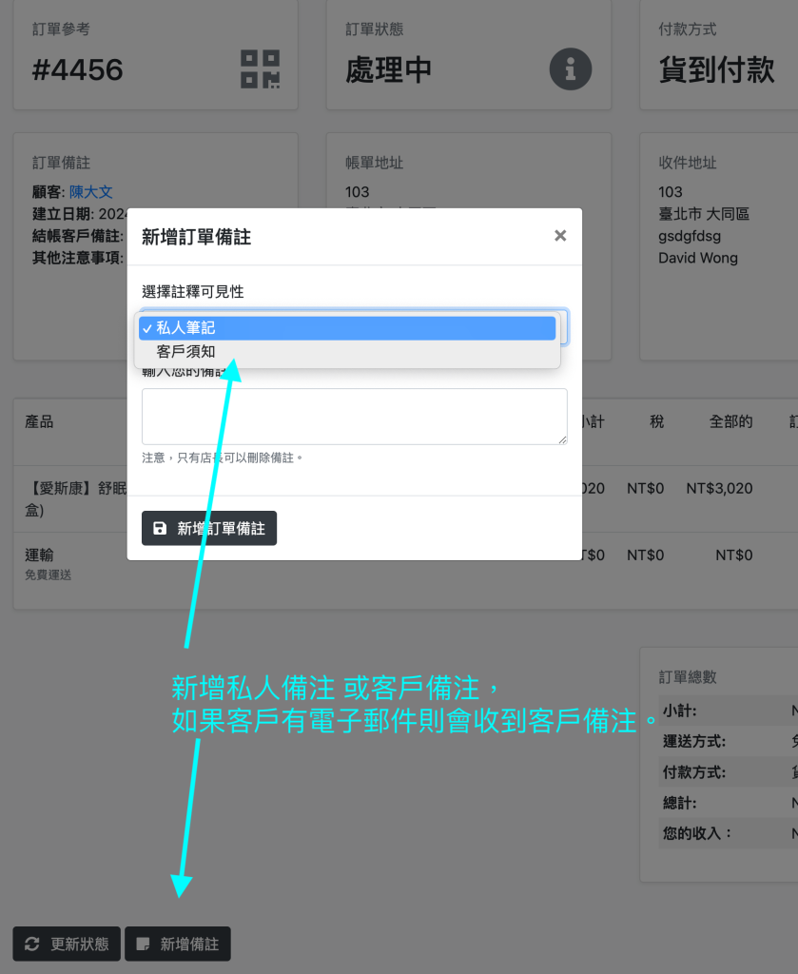Select the 私人筆記 option
Screen dimensions: 798x974
(x=347, y=328)
